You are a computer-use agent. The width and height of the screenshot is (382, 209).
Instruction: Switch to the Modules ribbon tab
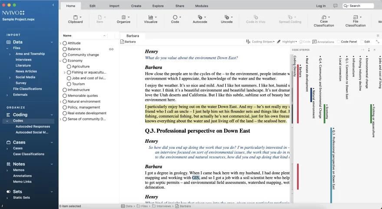tap(202, 6)
